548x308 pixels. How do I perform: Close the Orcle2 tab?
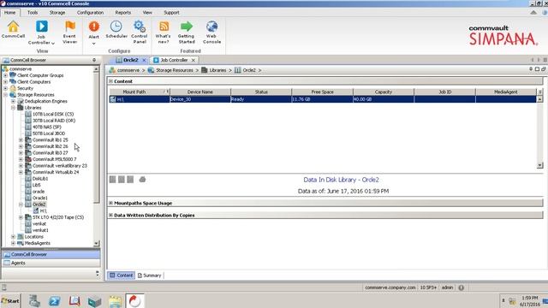tap(144, 60)
